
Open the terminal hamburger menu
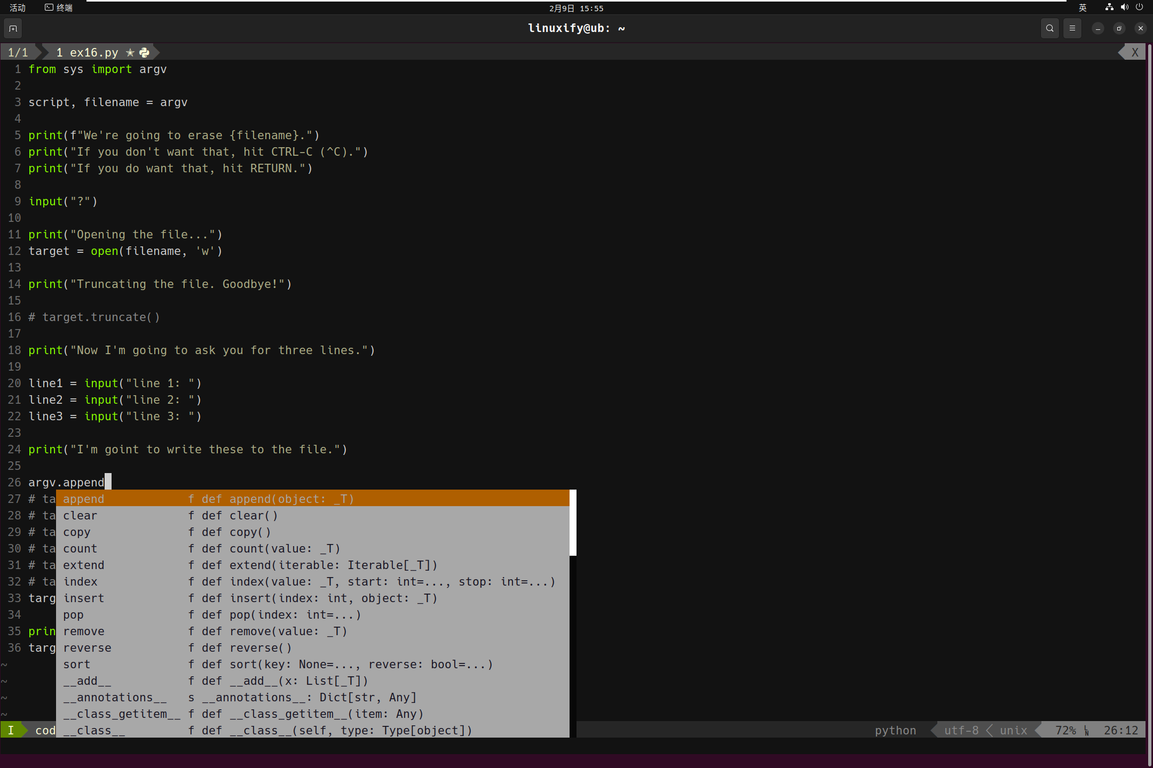point(1072,28)
